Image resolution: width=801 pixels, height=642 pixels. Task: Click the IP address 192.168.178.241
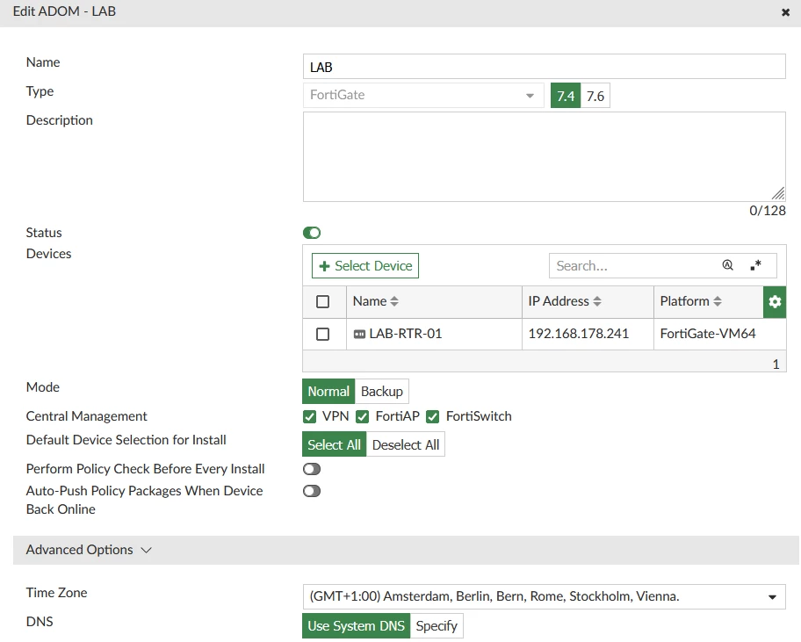[x=578, y=334]
